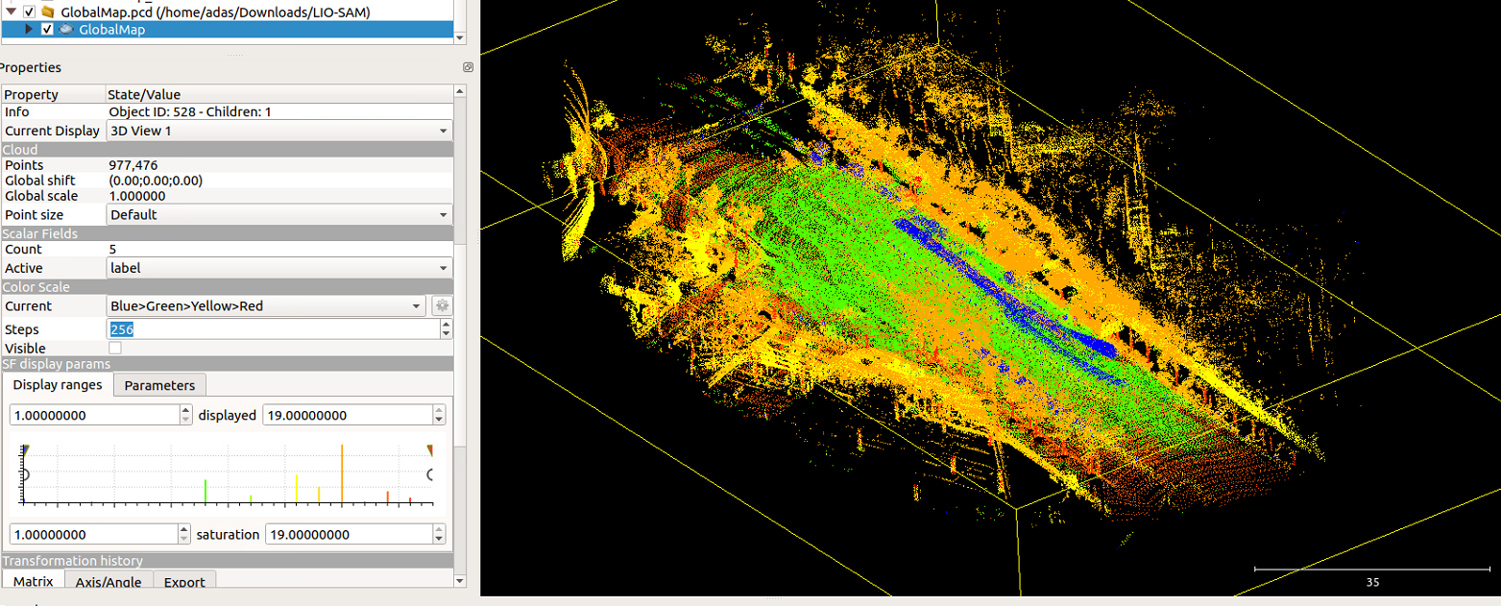Open the Point size dropdown
The height and width of the screenshot is (606, 1501).
click(x=278, y=215)
